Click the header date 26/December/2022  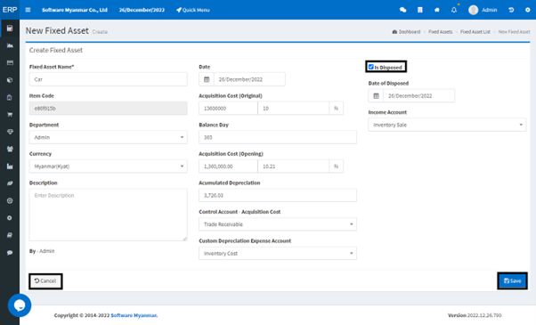[x=142, y=10]
